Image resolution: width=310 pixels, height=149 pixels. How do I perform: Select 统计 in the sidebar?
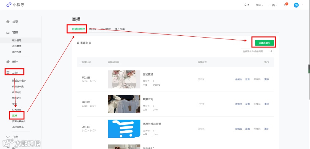coord(15,62)
